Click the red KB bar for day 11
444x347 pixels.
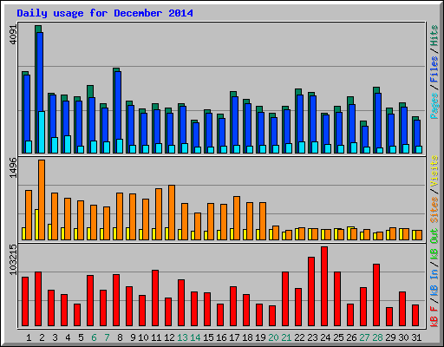pos(155,298)
